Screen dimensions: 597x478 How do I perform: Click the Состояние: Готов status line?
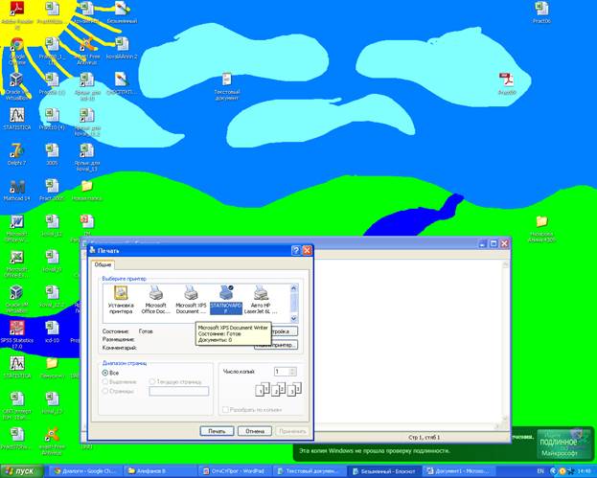point(127,331)
